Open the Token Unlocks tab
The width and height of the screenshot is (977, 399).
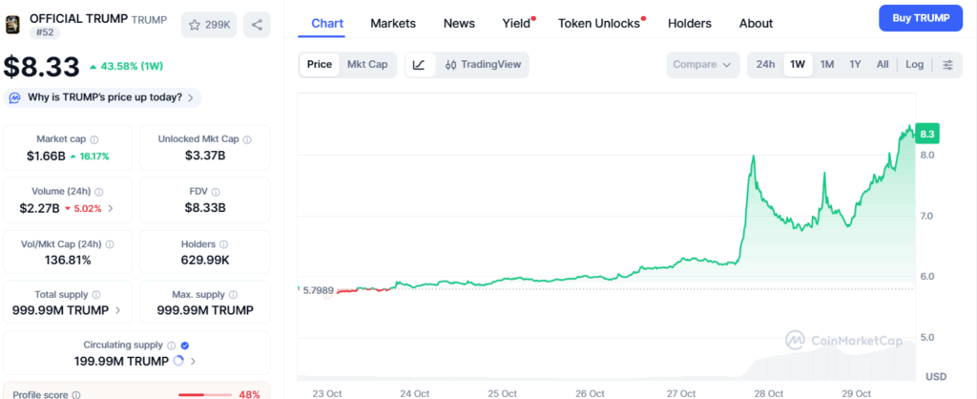(598, 23)
